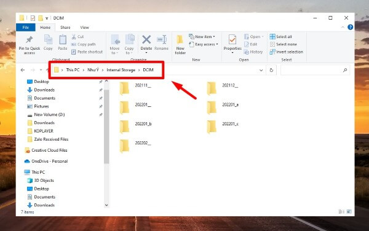Click the Paste clipboard icon
369x231 pixels.
[x=63, y=39]
